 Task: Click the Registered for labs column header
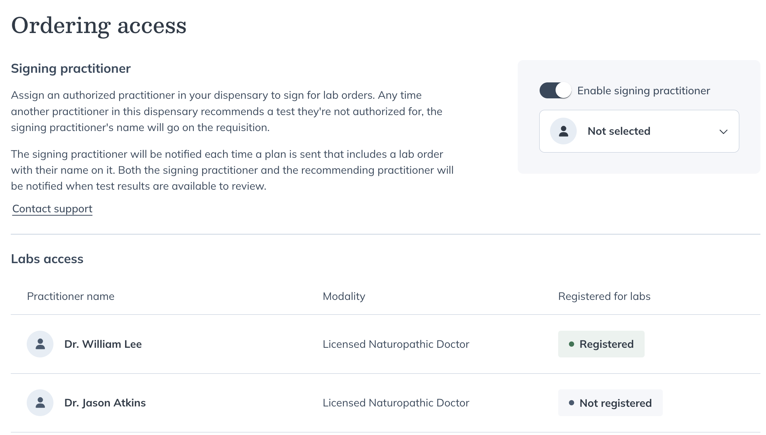[604, 296]
